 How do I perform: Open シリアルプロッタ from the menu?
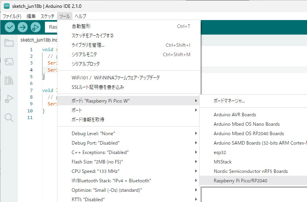tap(129, 64)
